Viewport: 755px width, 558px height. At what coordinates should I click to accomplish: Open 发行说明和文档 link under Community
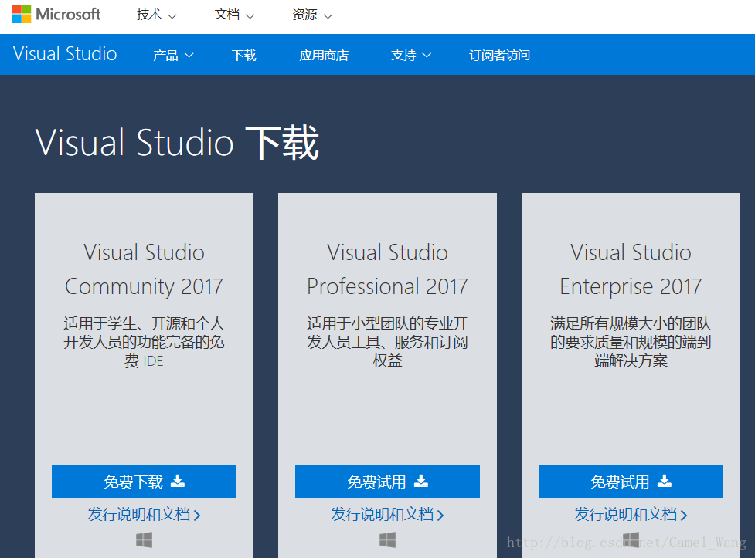[x=144, y=515]
